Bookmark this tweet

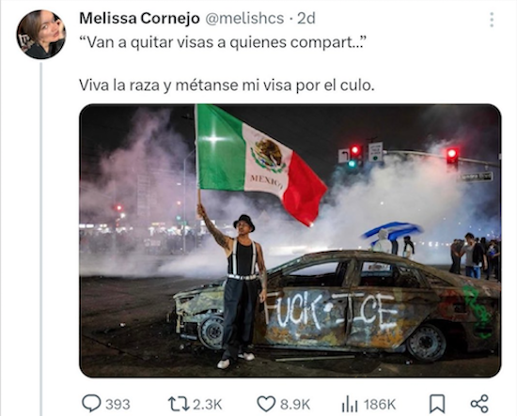tap(437, 404)
